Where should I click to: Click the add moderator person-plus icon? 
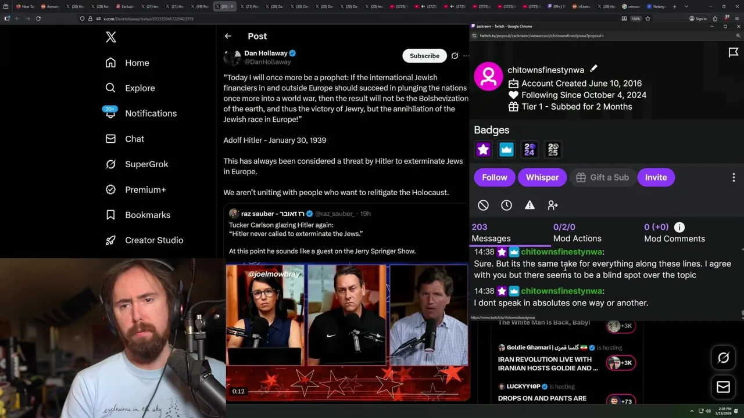(553, 205)
